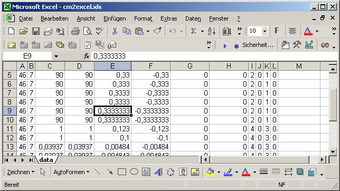Toggle Design Mode ruler icon

(x=309, y=45)
